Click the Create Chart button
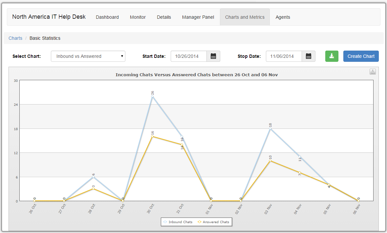This screenshot has width=387, height=233. click(361, 56)
